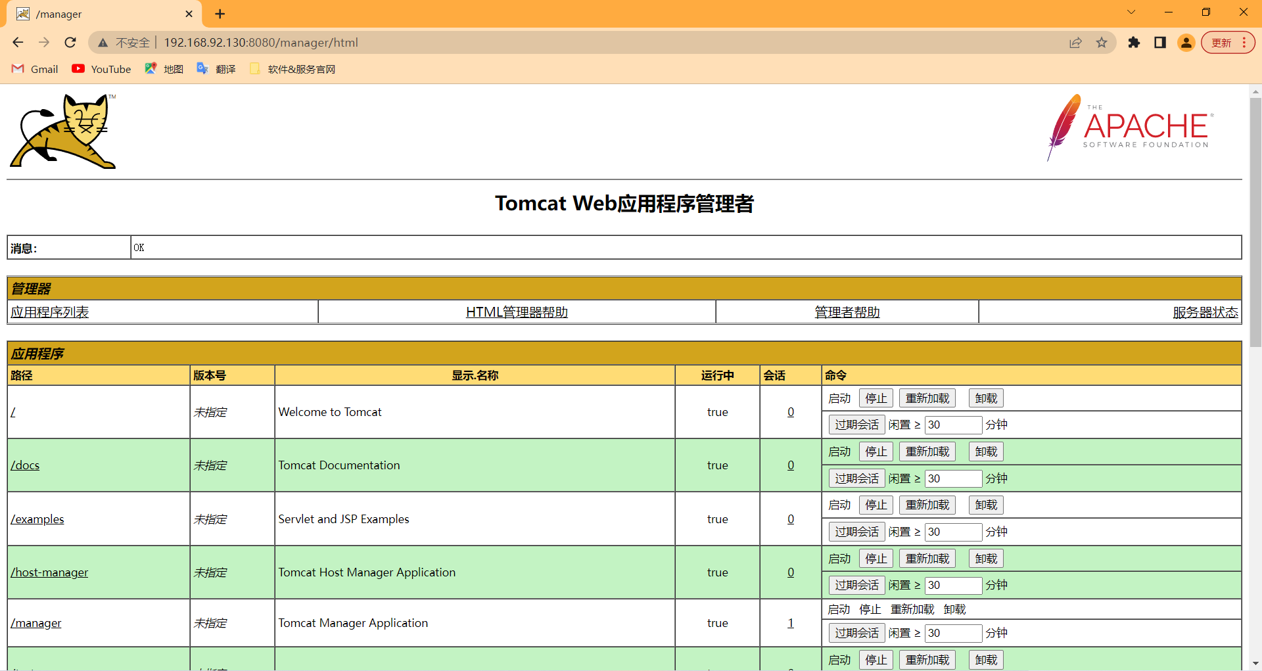Screen dimensions: 1262x671
Task: Open the HTML管理器帮助 link
Action: point(517,312)
